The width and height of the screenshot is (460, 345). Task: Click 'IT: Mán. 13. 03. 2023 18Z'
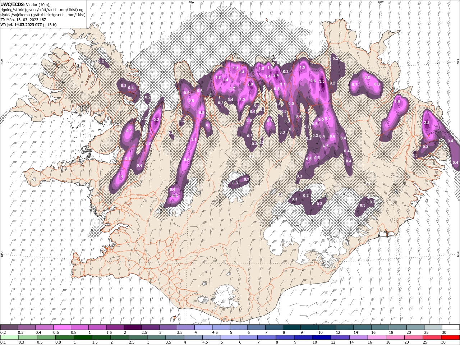tap(23, 20)
